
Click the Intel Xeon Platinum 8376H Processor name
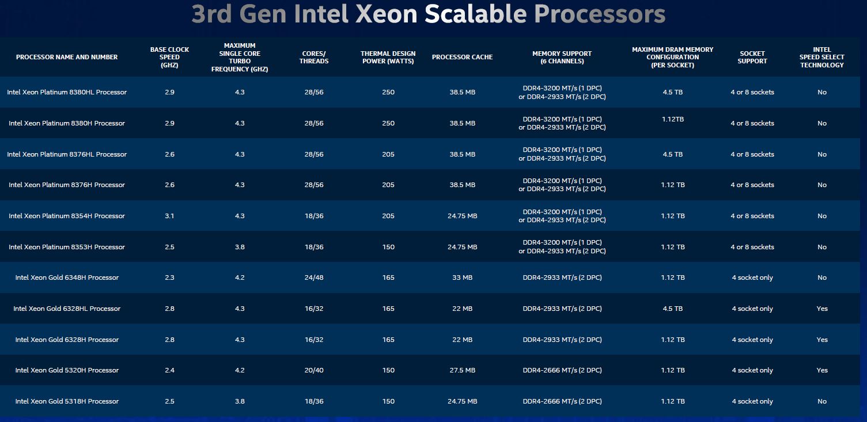click(x=67, y=185)
